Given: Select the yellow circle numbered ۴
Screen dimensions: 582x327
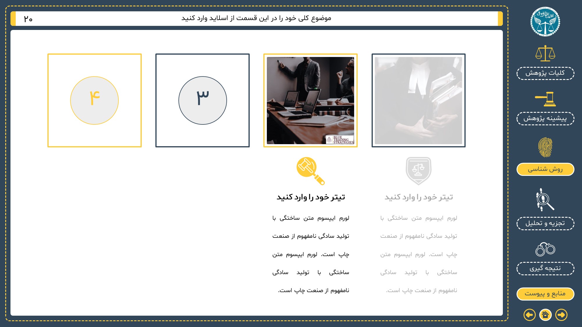Looking at the screenshot, I should (x=94, y=101).
